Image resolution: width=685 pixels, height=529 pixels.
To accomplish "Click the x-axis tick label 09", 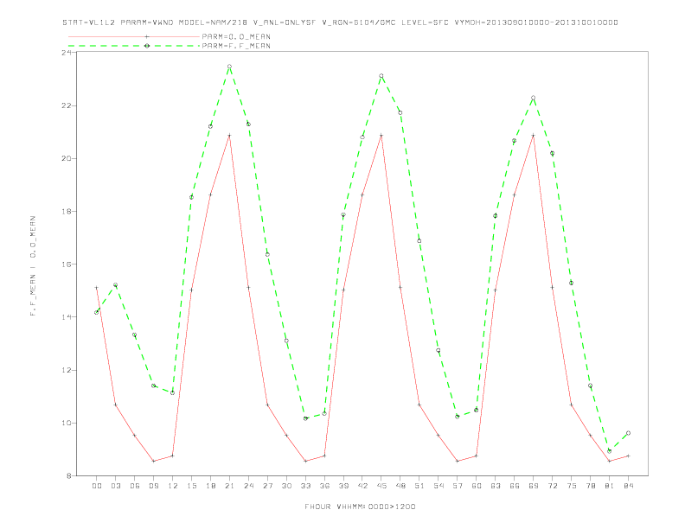I will point(153,486).
